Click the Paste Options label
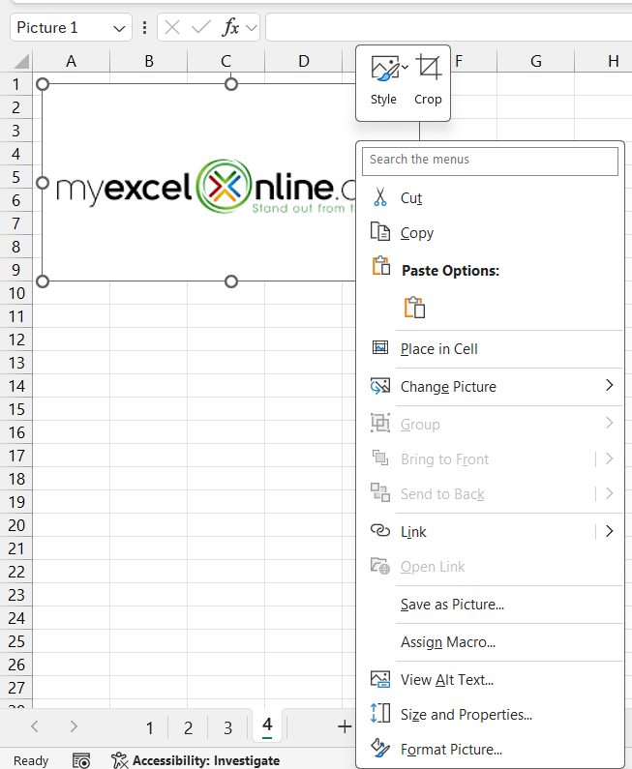The width and height of the screenshot is (632, 769). [x=450, y=271]
